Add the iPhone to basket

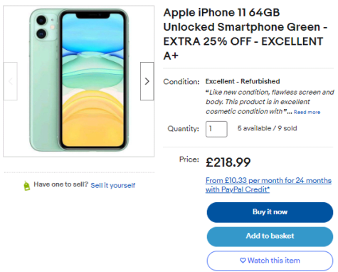pyautogui.click(x=270, y=236)
